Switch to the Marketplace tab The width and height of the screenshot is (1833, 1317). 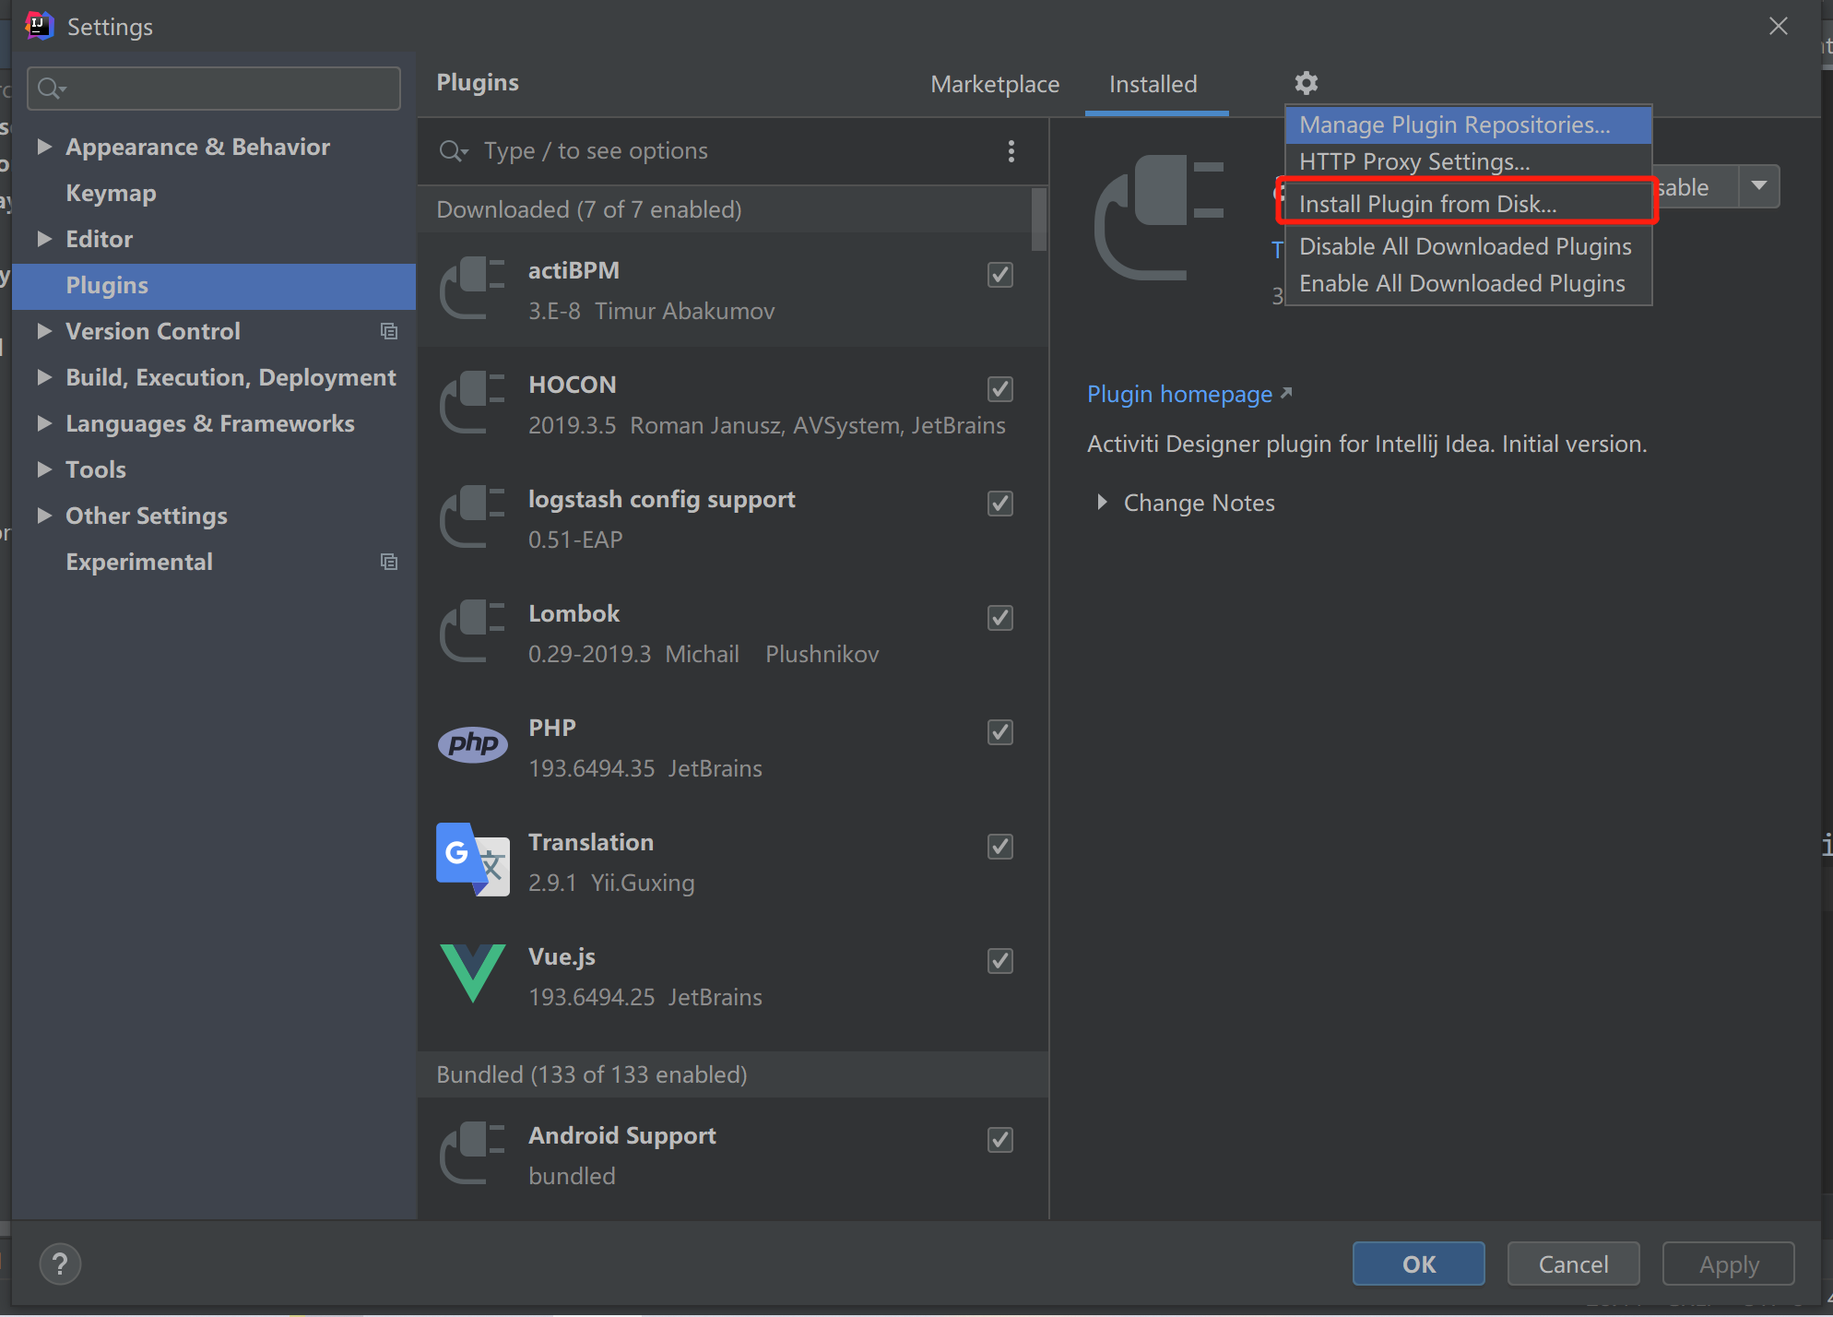click(x=995, y=84)
